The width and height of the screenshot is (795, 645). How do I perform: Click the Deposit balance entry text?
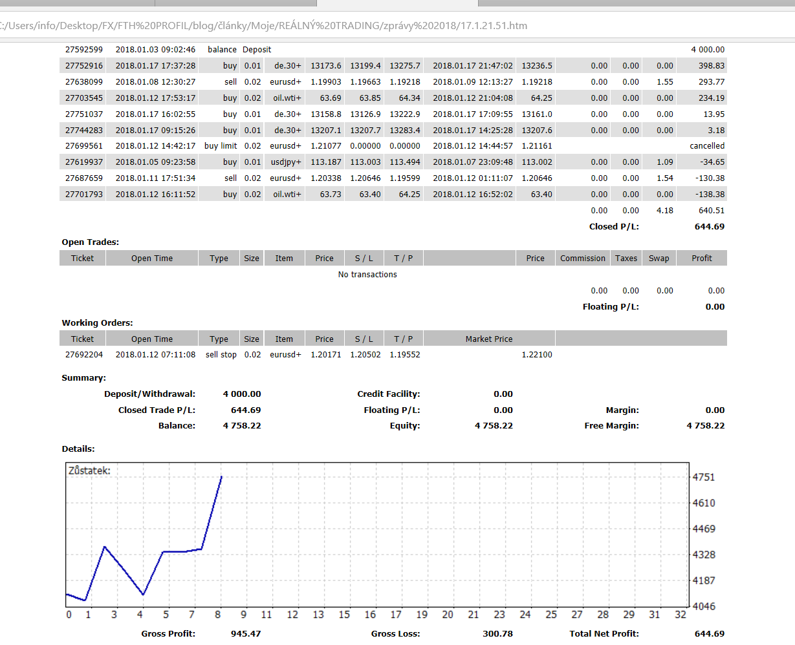(257, 50)
